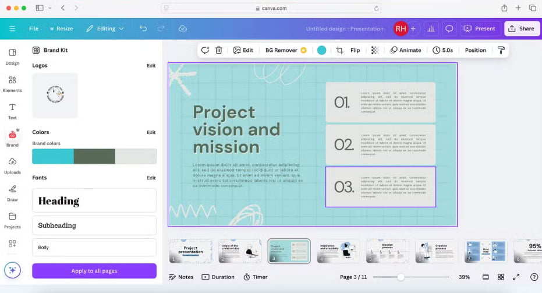This screenshot has width=542, height=293.
Task: Expand the Editing mode dropdown
Action: (x=105, y=29)
